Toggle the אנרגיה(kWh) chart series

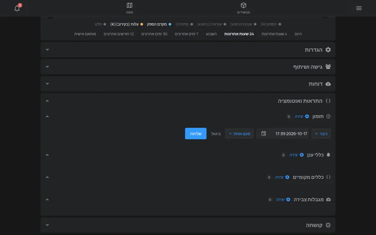pyautogui.click(x=243, y=24)
